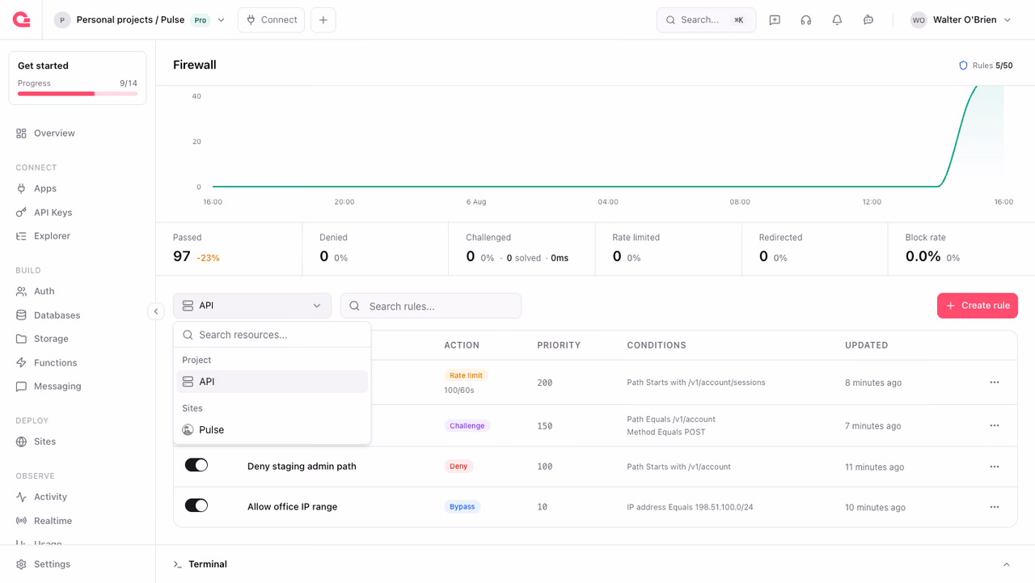The width and height of the screenshot is (1035, 583).
Task: Click the Deny action badge
Action: point(458,467)
